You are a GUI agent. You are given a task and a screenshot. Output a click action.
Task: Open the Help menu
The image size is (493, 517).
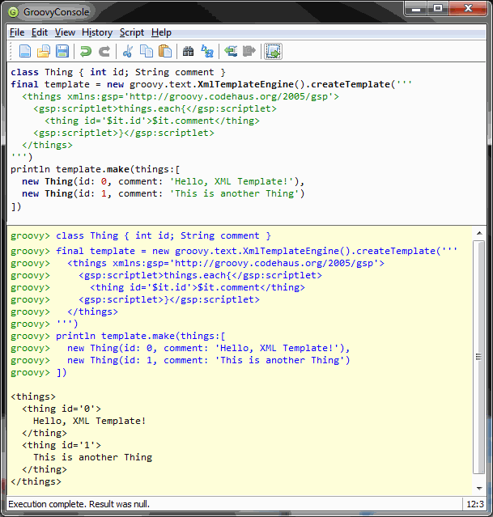click(x=161, y=32)
